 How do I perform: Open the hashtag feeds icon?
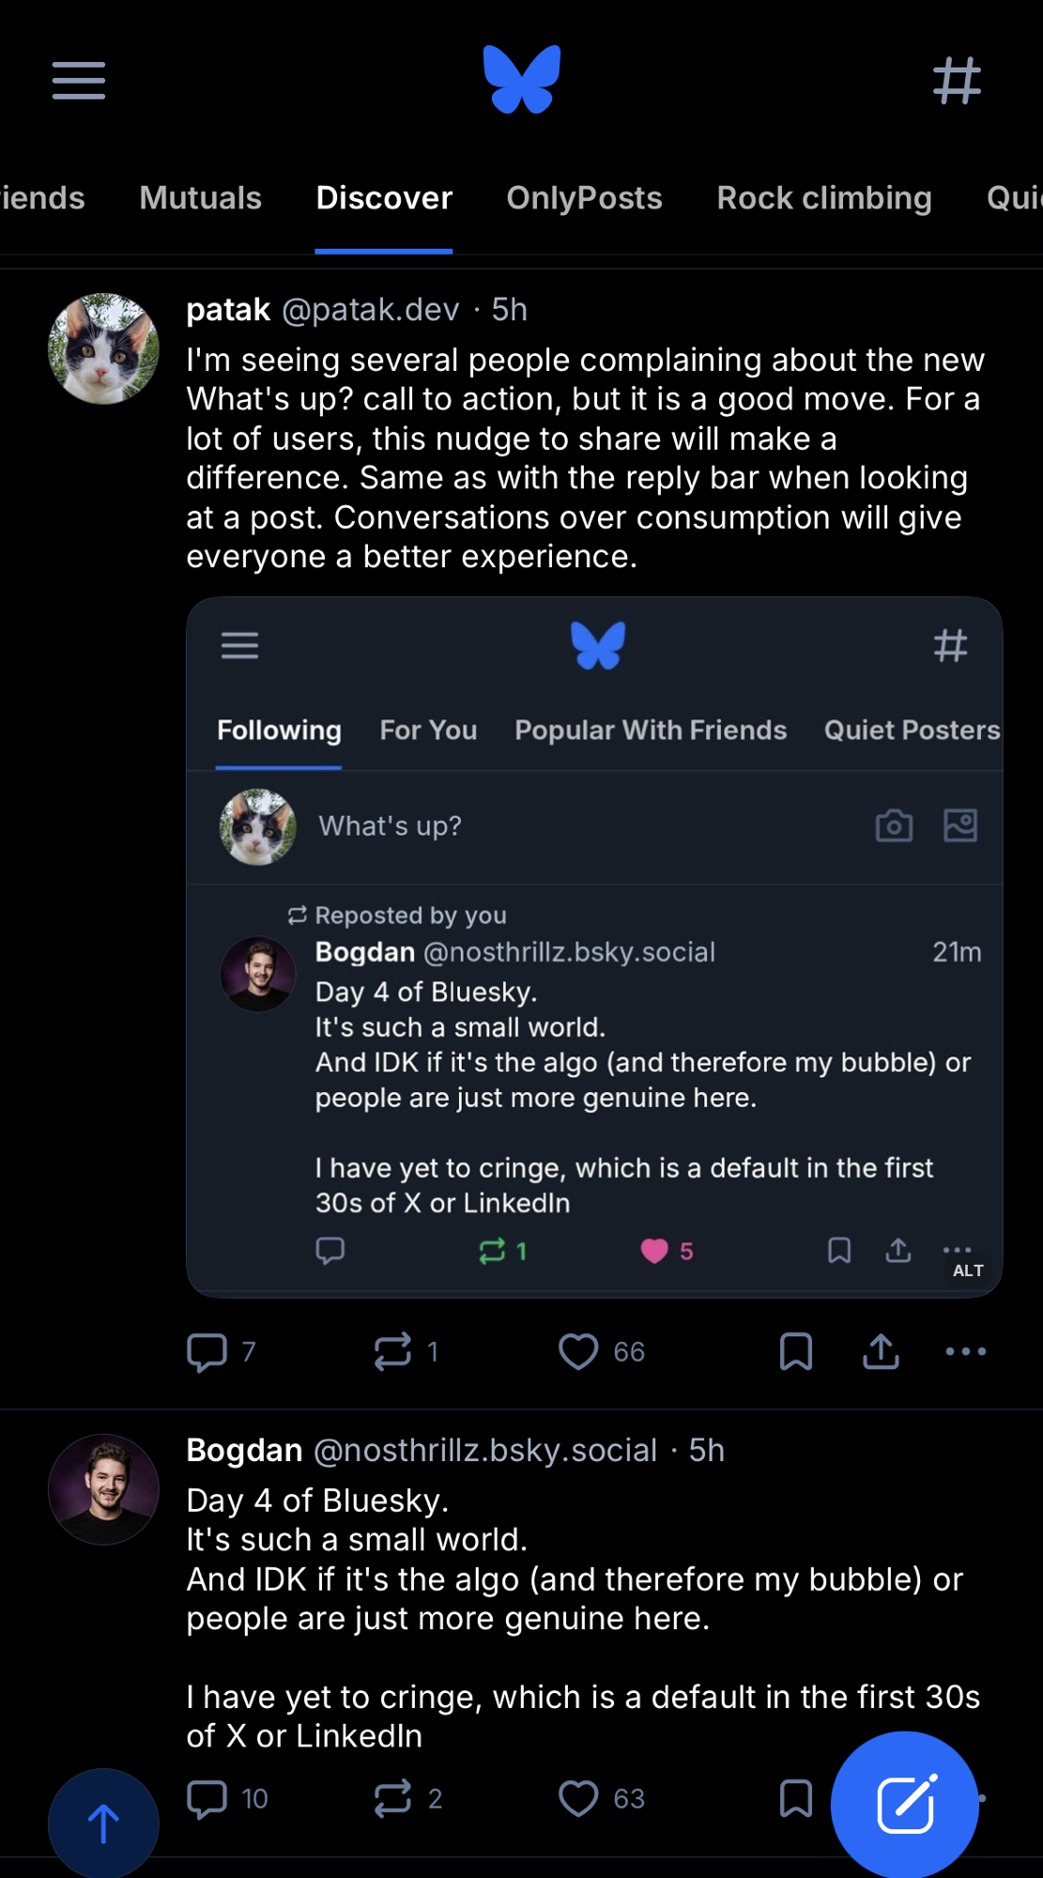[x=957, y=81]
